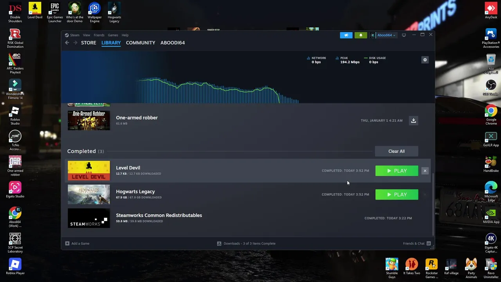Click downloads list vertical scrollbar
The image size is (501, 282).
pos(433,204)
